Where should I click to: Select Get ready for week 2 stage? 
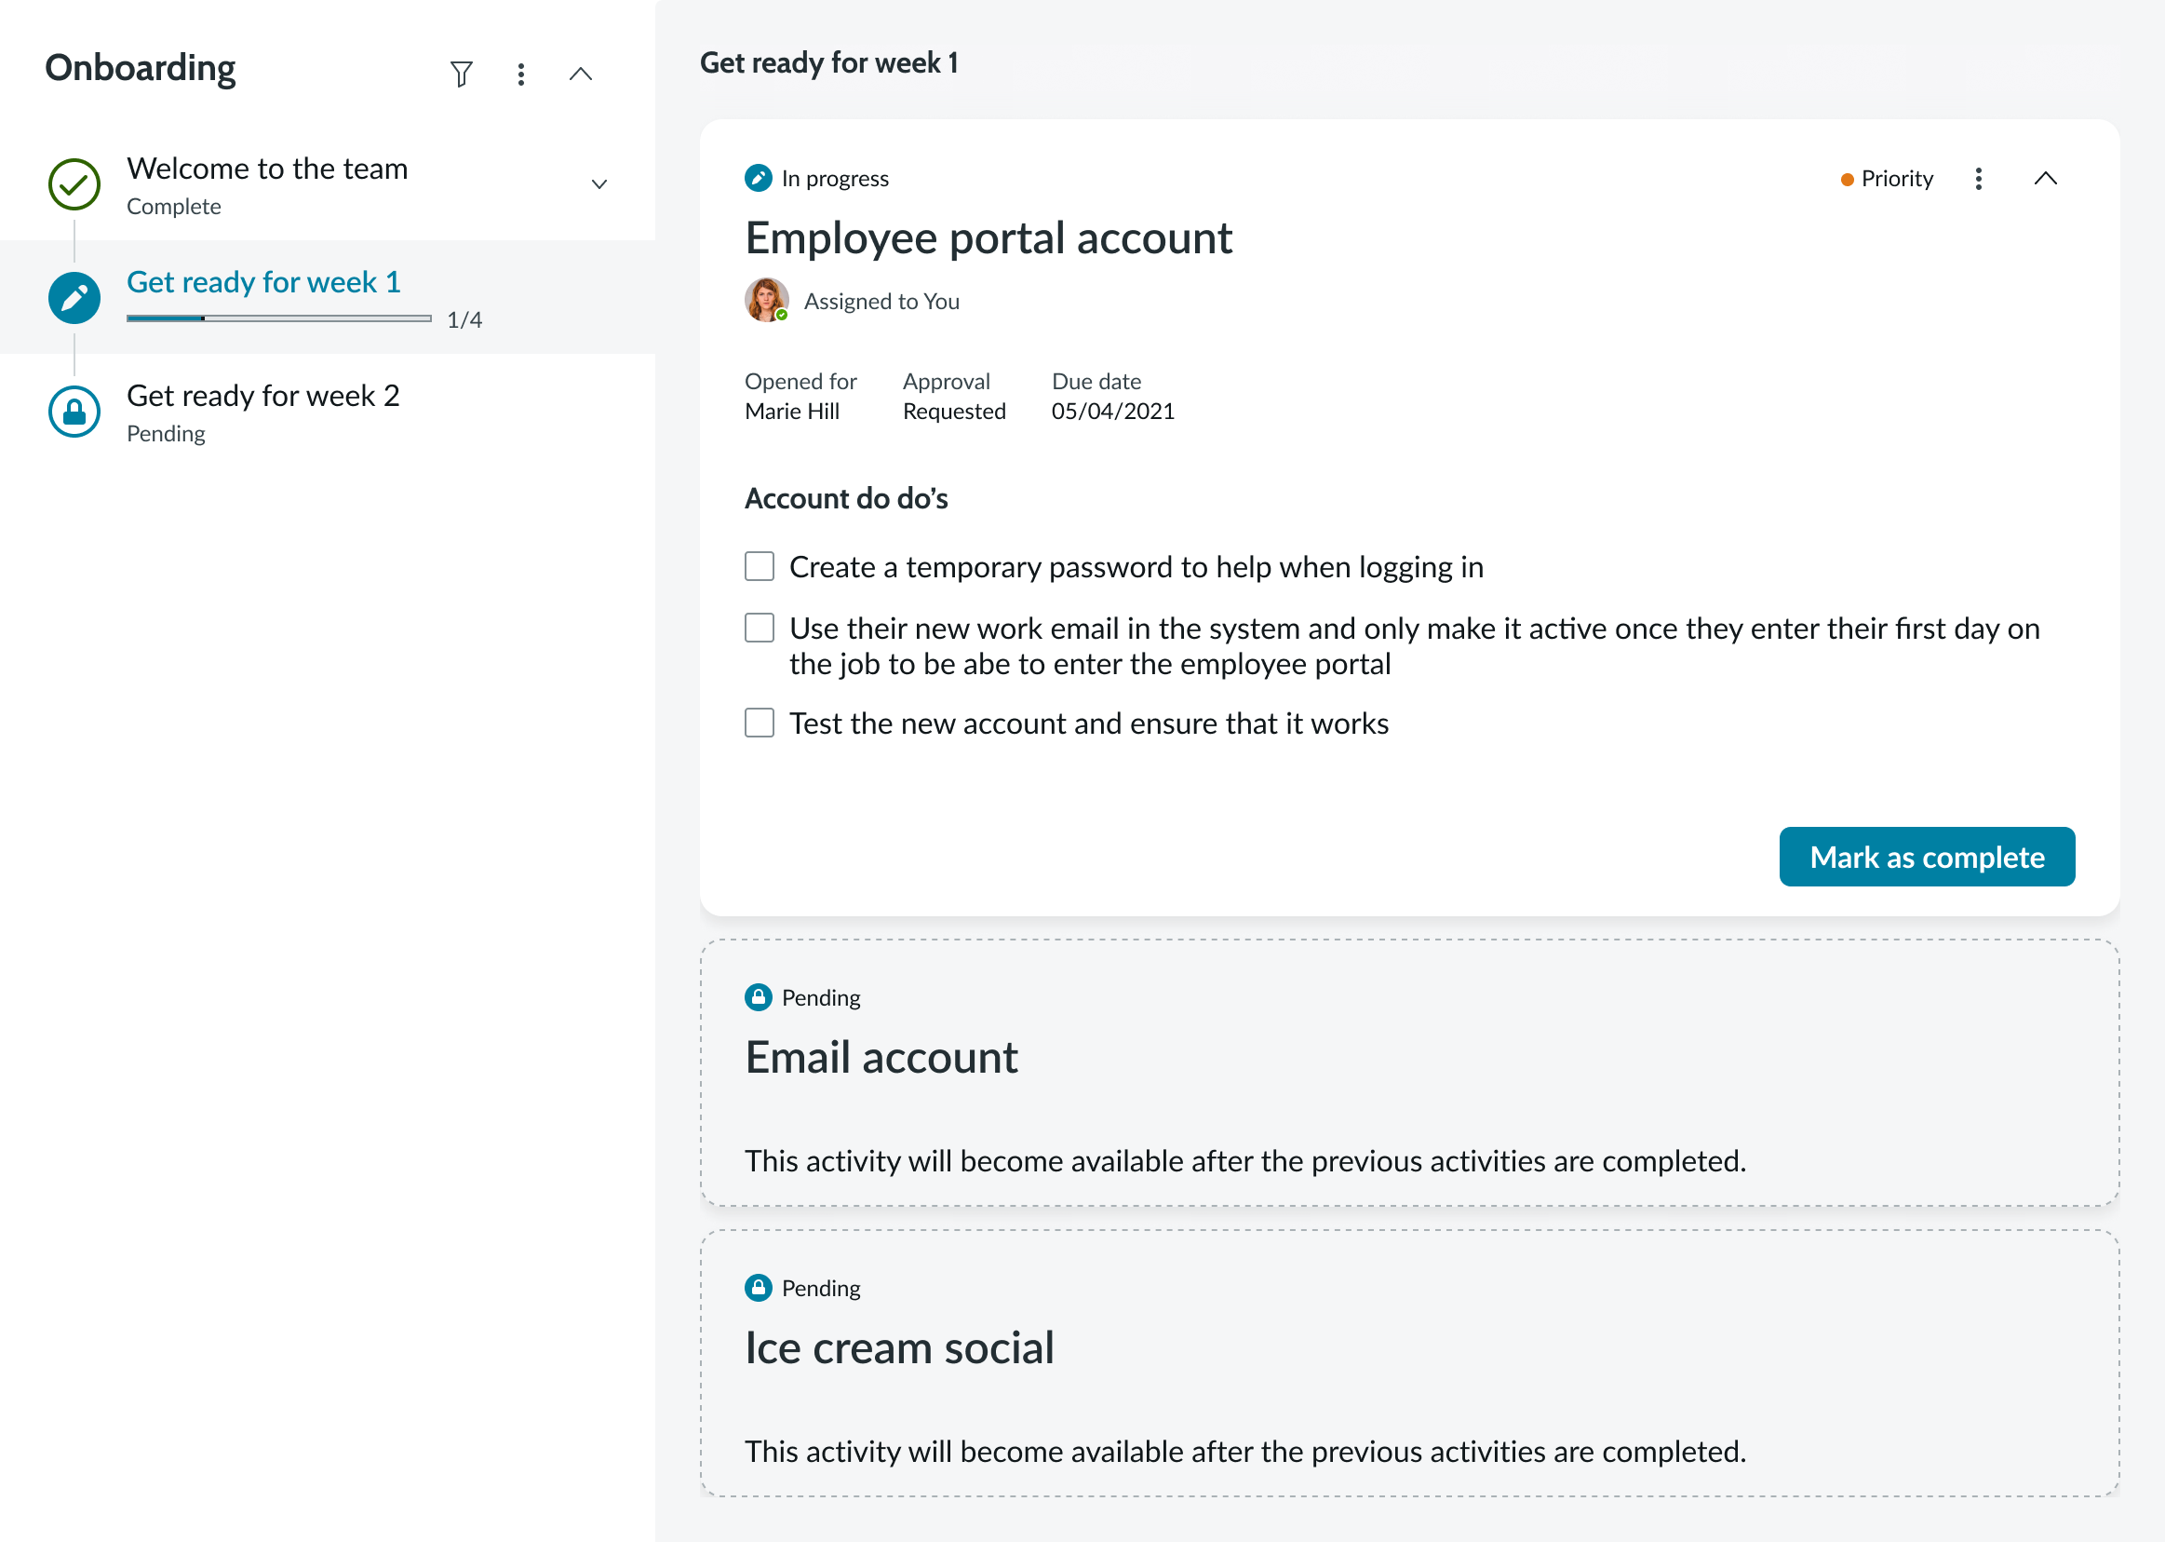[x=262, y=395]
